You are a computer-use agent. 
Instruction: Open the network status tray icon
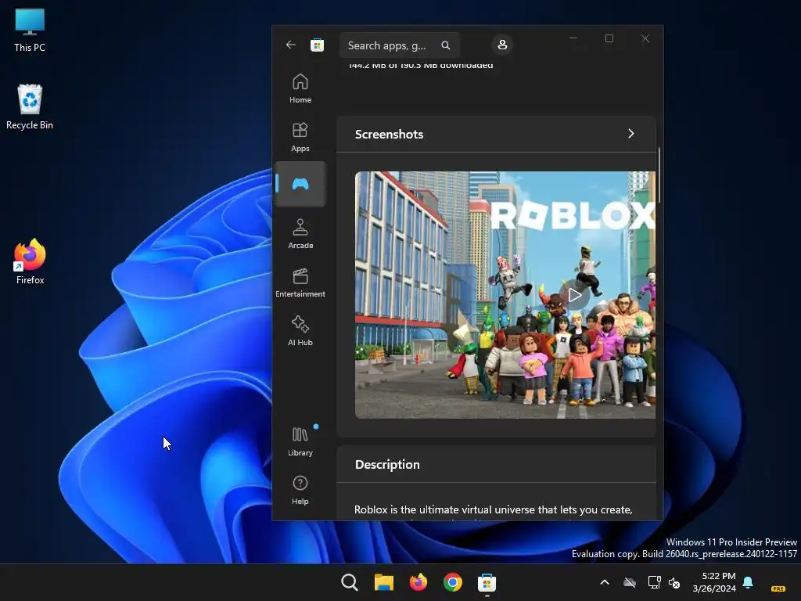click(654, 582)
